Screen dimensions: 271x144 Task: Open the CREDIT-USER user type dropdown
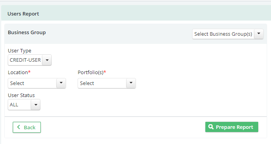pos(30,60)
